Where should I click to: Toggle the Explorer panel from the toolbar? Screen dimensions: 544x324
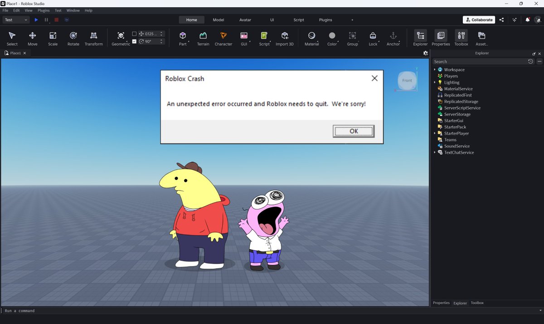click(x=420, y=39)
